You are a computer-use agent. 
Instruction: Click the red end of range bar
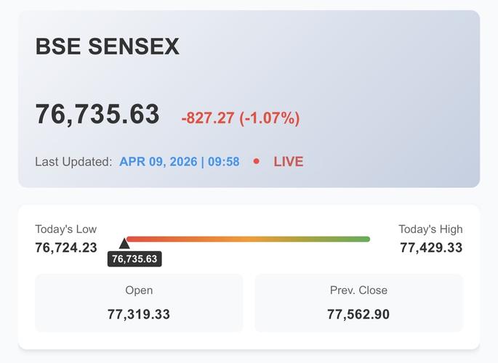[132, 239]
